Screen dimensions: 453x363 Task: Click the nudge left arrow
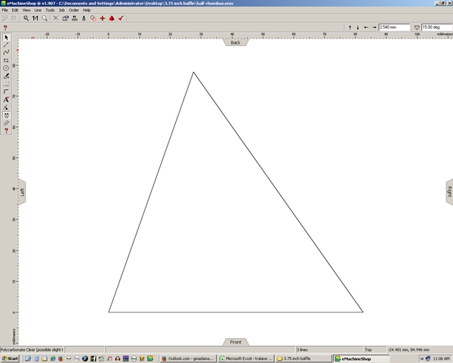[366, 27]
